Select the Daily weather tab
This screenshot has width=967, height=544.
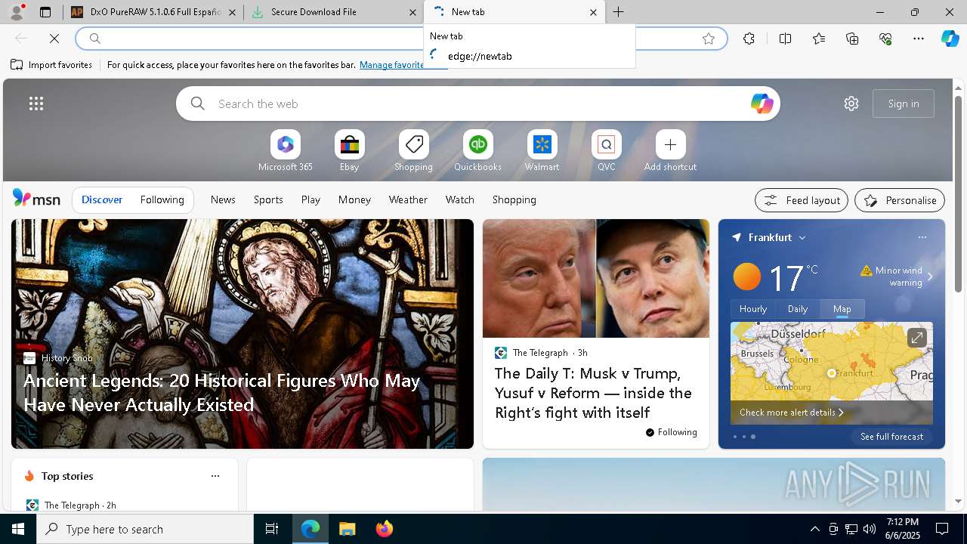798,309
